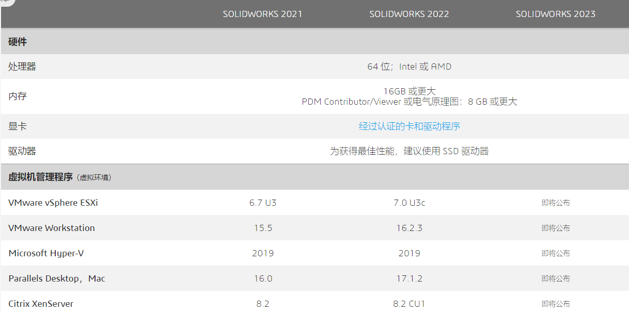
Task: Click the SOLIDWORKS 2022 column header
Action: coord(409,14)
